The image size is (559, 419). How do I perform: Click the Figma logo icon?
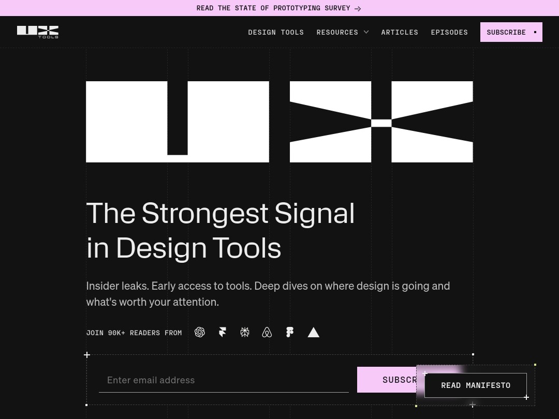(290, 332)
